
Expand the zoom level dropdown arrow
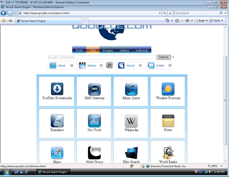pos(222,166)
